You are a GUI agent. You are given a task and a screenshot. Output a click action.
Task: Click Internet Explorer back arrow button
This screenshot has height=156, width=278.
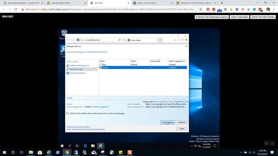pos(69,40)
